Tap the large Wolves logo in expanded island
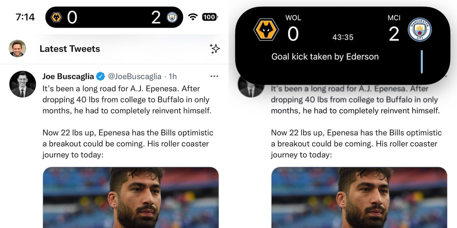Screen dimensions: 457x228 266,30
